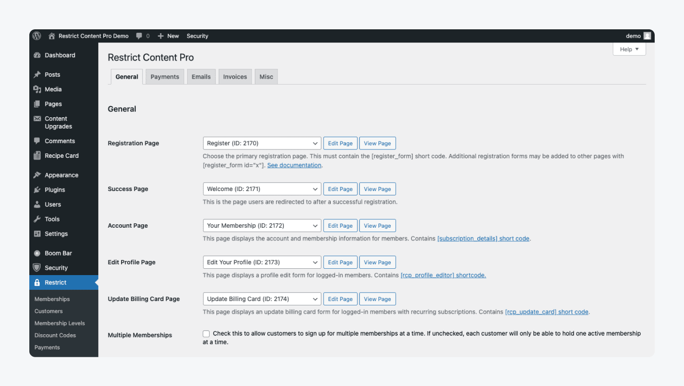Switch to the Emails tab
This screenshot has width=684, height=386.
[201, 76]
